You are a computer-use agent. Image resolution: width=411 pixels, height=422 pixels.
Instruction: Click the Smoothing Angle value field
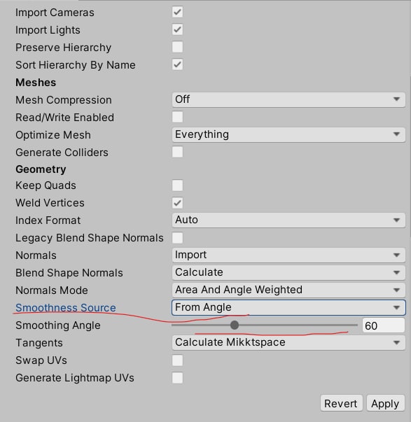tap(383, 325)
